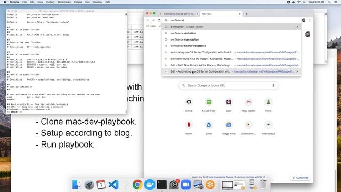Image resolution: width=341 pixels, height=192 pixels.
Task: Click the Vice Presidential Debate promo link
Action: 229,177
